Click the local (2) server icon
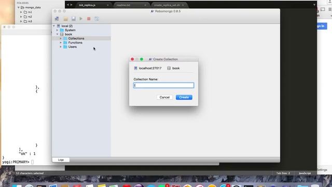The height and width of the screenshot is (187, 332). [x=59, y=26]
